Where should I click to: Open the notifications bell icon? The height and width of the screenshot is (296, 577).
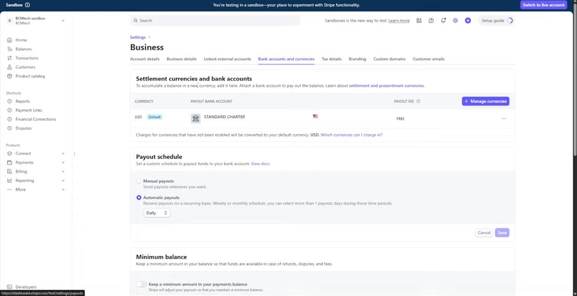pos(443,20)
